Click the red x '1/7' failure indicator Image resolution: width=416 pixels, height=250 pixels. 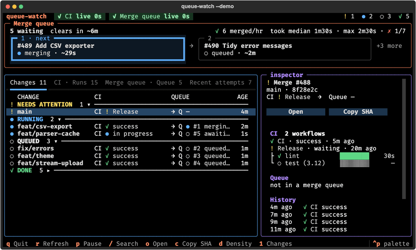tap(396, 31)
